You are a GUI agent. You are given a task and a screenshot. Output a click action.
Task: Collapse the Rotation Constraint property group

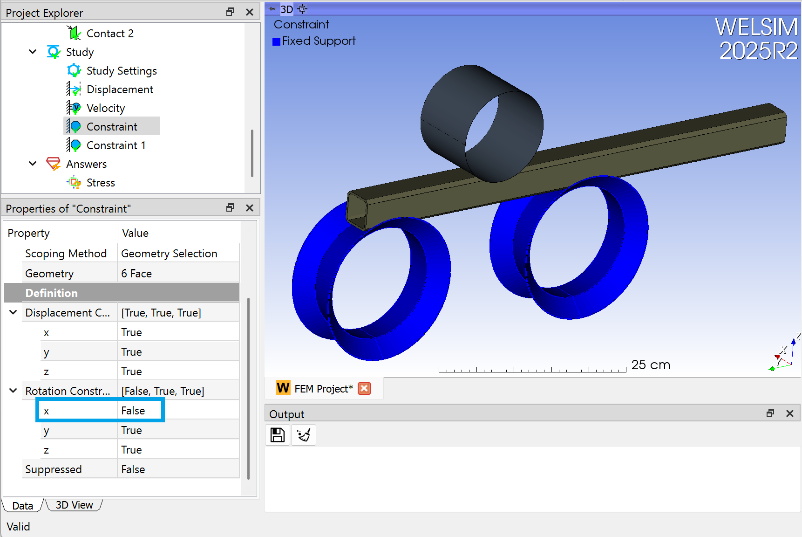[x=13, y=391]
